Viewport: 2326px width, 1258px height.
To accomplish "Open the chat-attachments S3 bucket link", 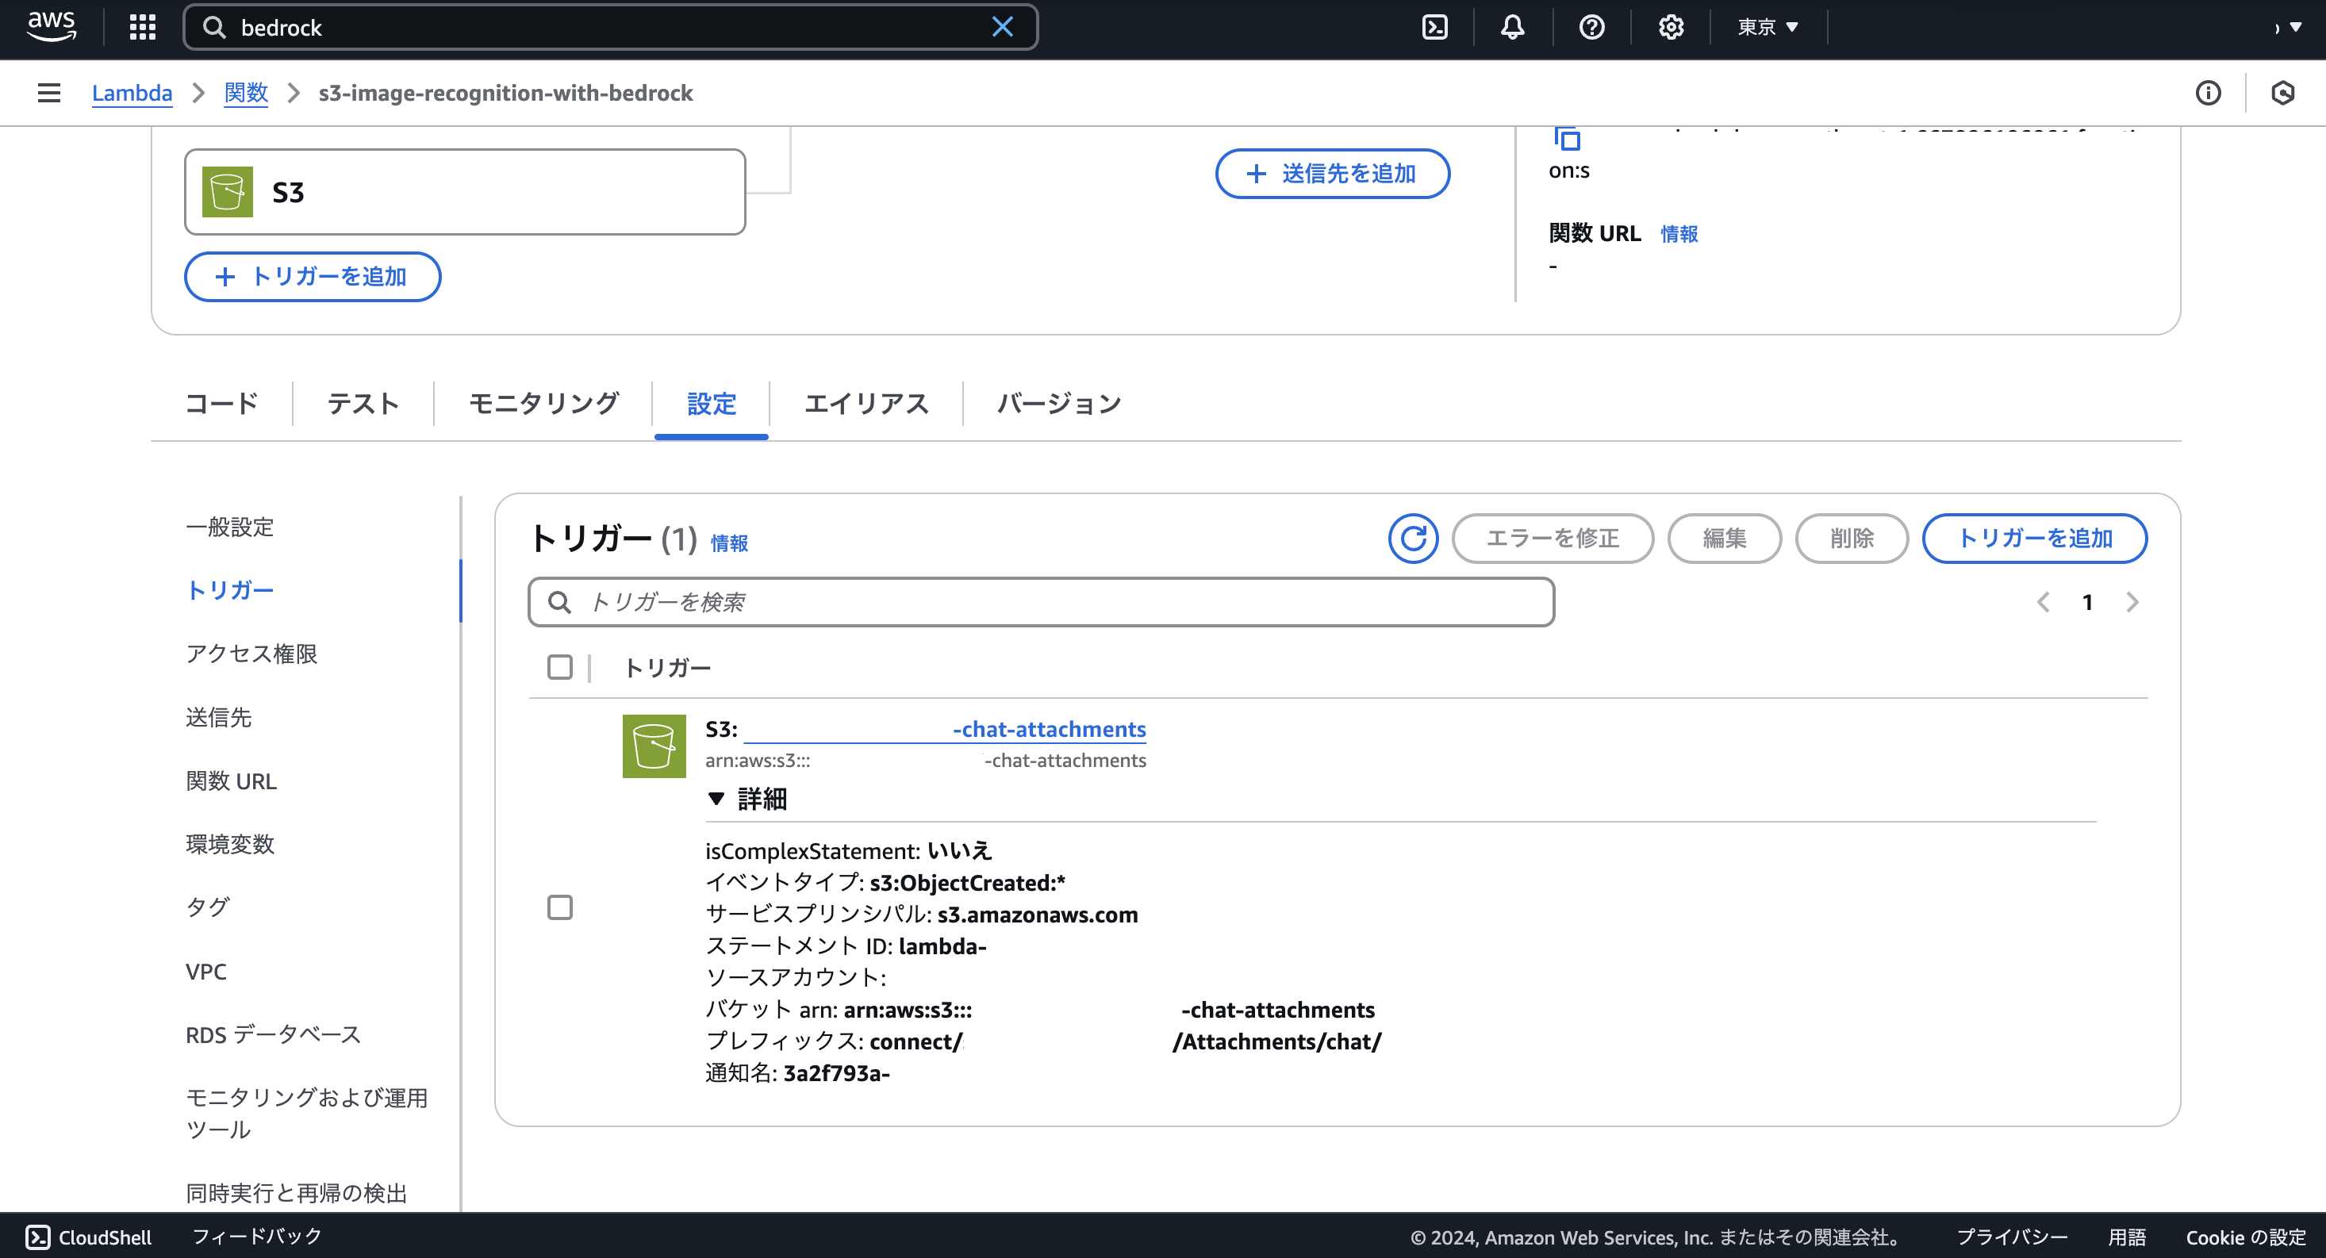I will coord(1048,729).
